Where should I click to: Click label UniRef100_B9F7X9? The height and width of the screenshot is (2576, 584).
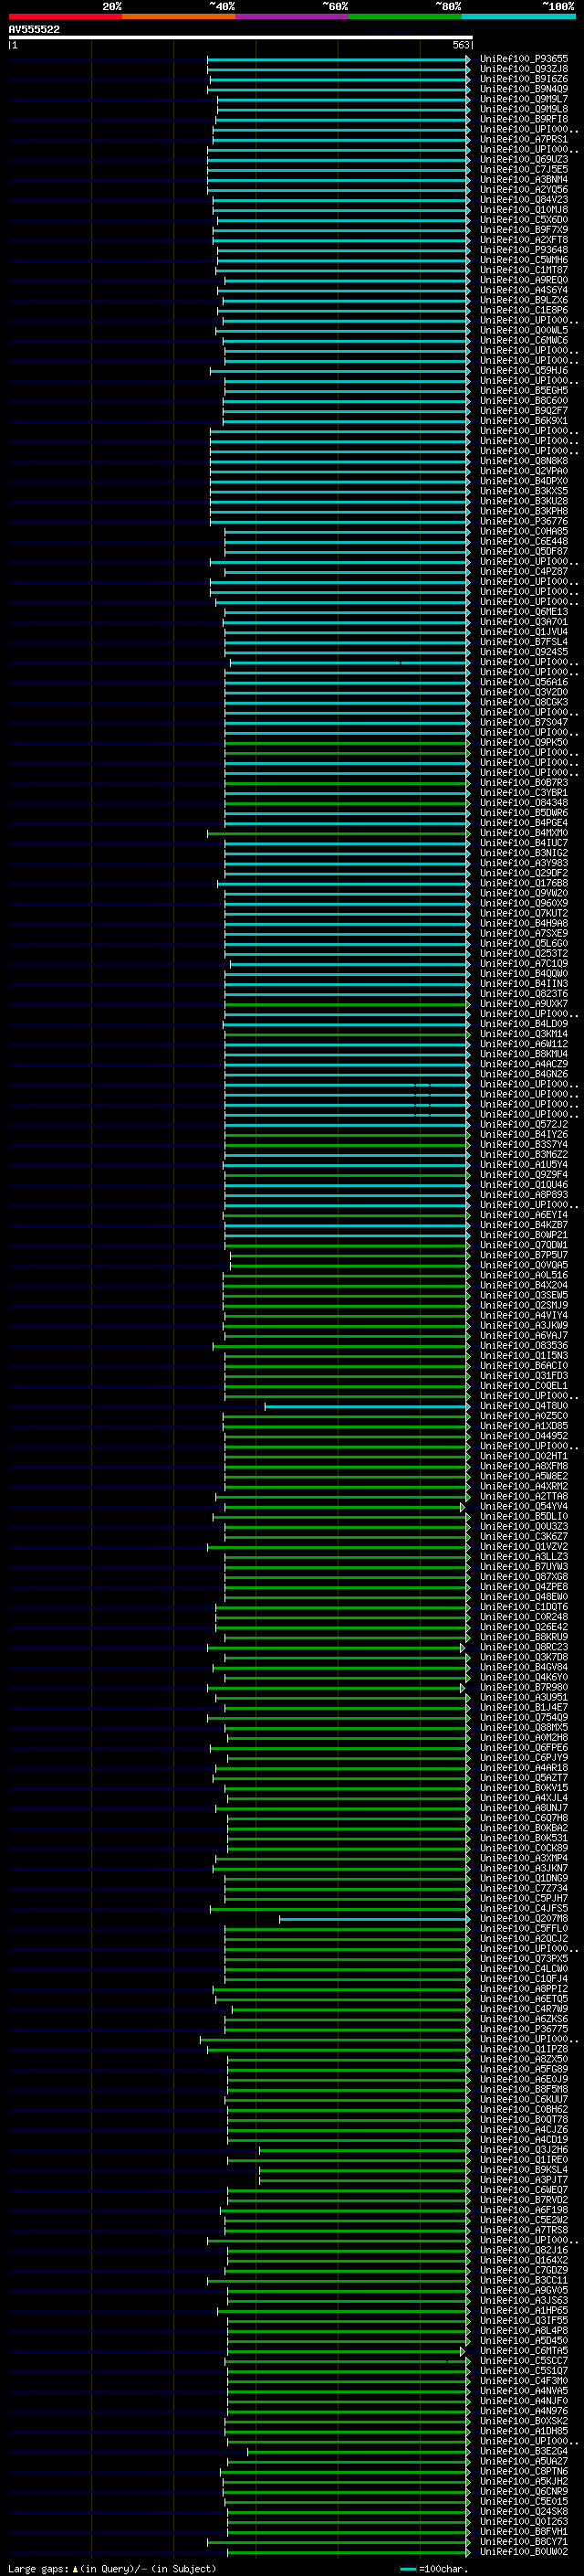[x=524, y=230]
